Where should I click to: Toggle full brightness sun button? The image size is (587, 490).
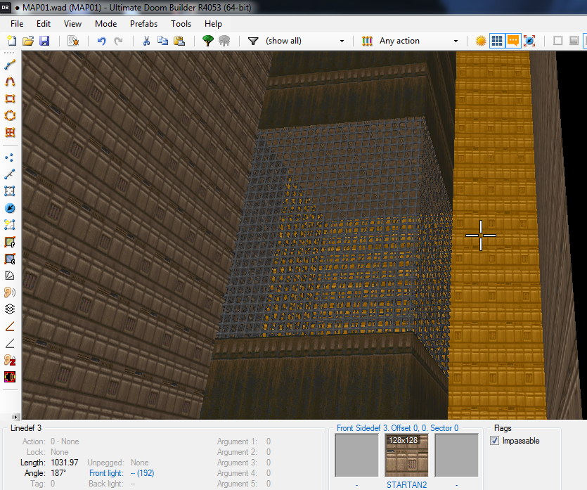tap(481, 41)
